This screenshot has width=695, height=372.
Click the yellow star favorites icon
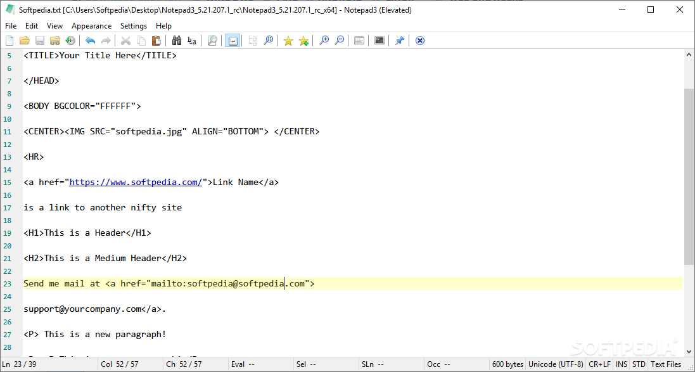[x=288, y=41]
